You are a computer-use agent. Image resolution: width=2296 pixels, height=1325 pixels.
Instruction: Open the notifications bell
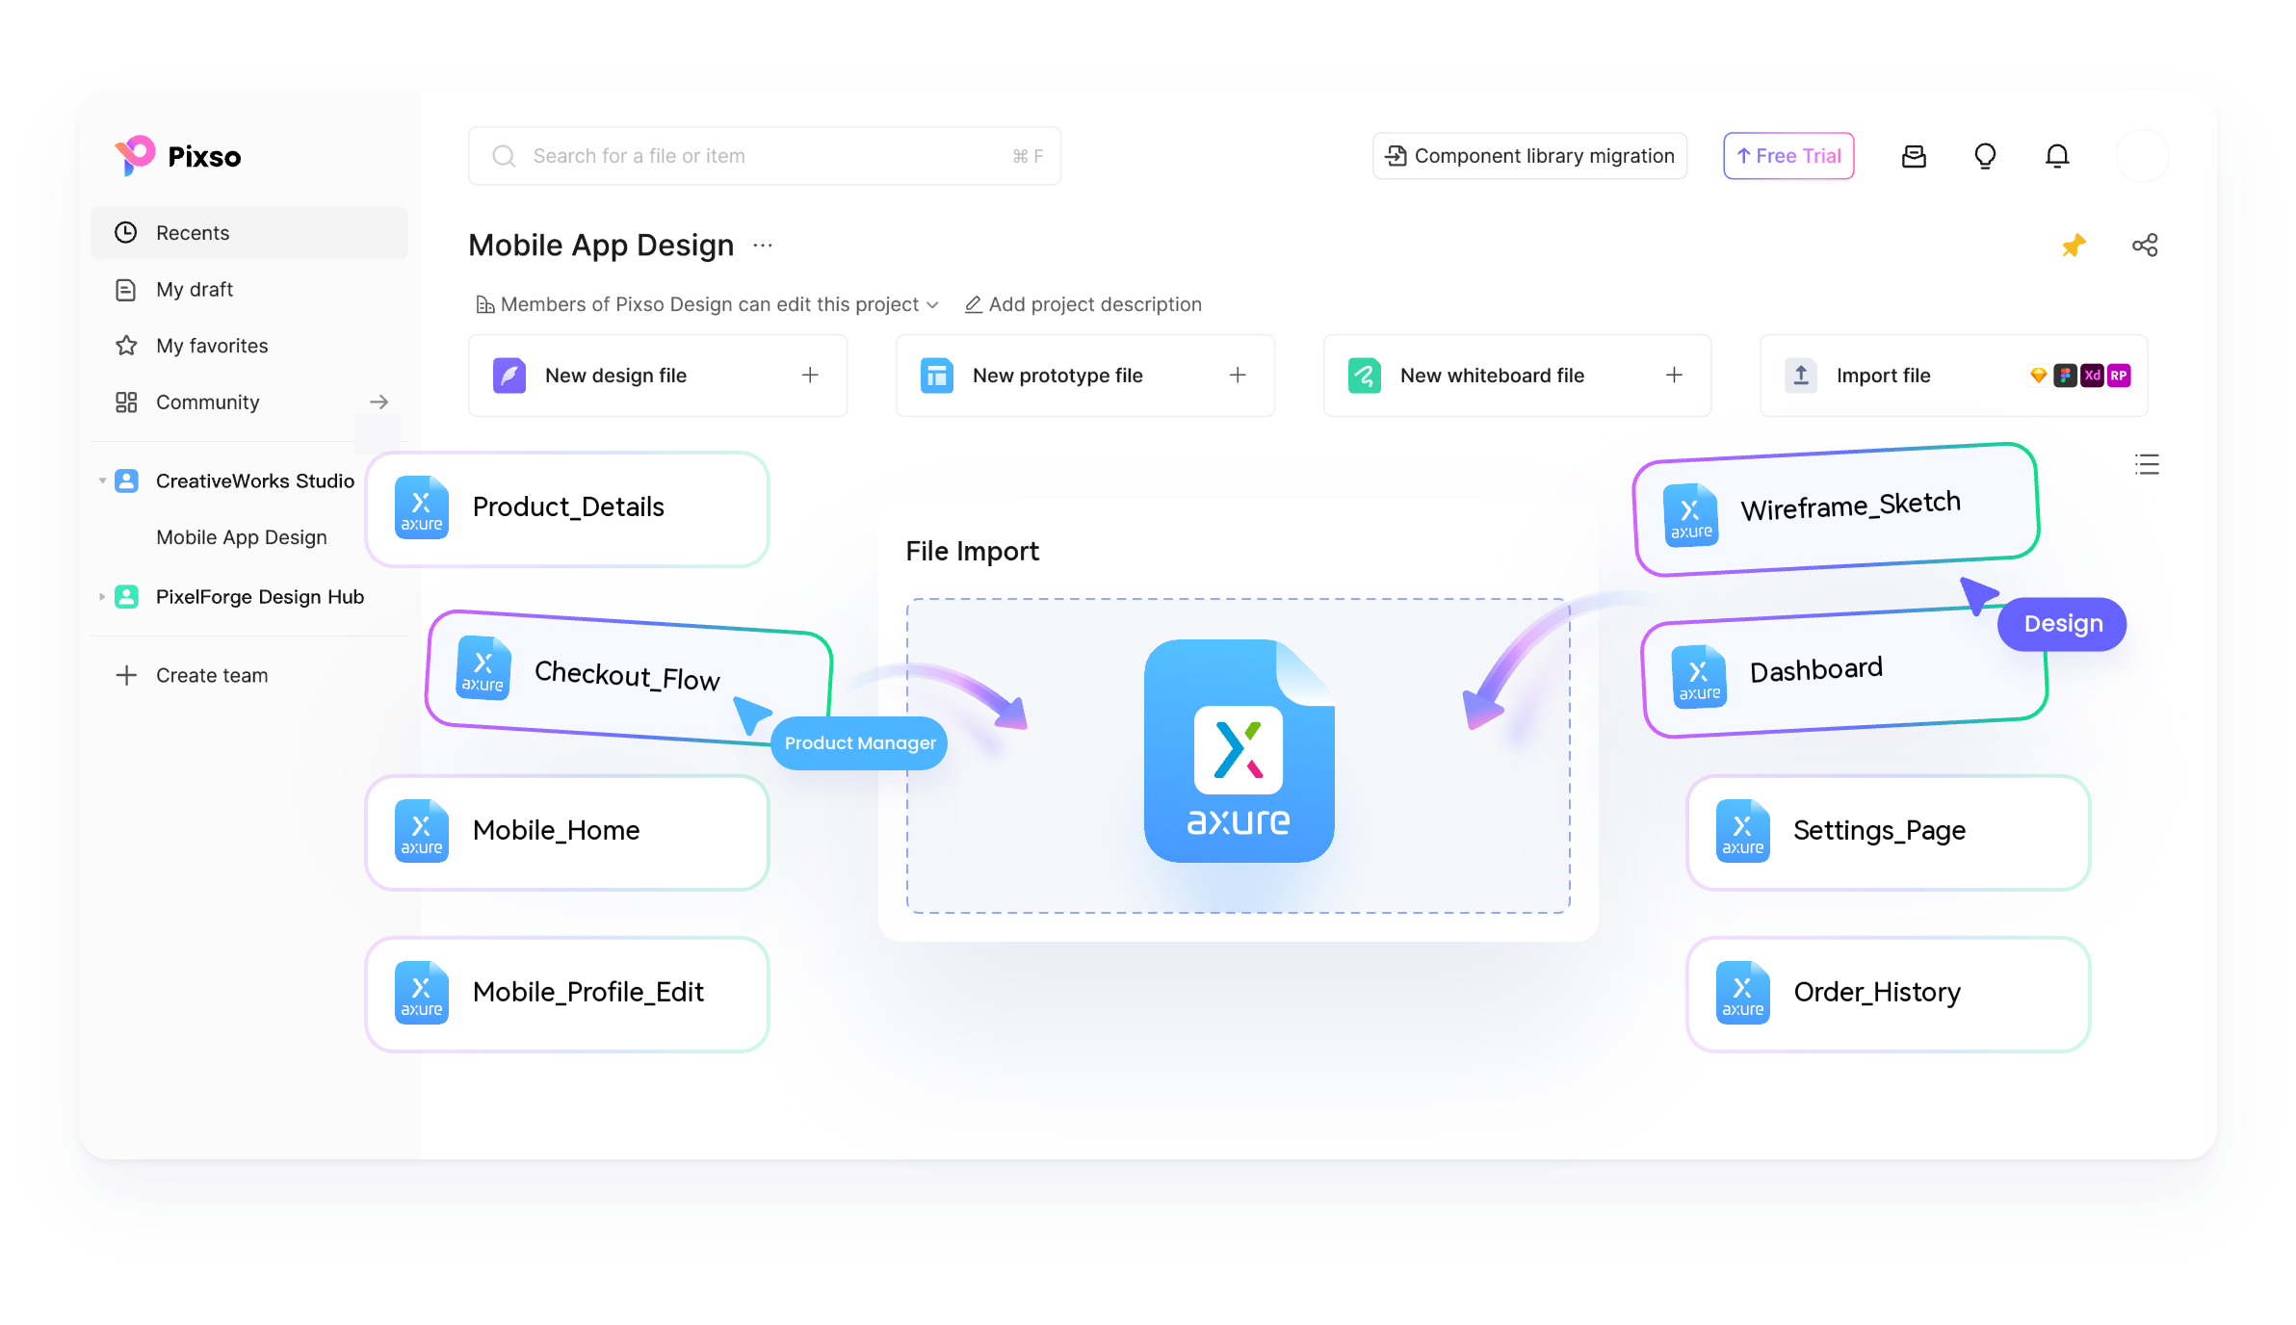(x=2057, y=156)
